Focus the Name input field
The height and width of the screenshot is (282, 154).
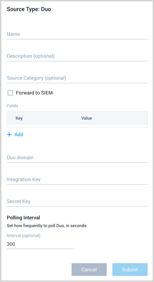point(77,34)
